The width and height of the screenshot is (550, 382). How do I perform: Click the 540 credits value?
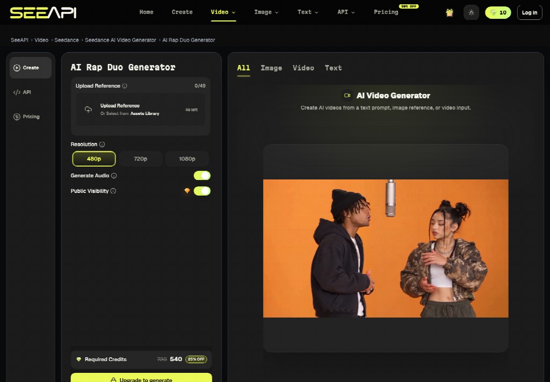176,359
